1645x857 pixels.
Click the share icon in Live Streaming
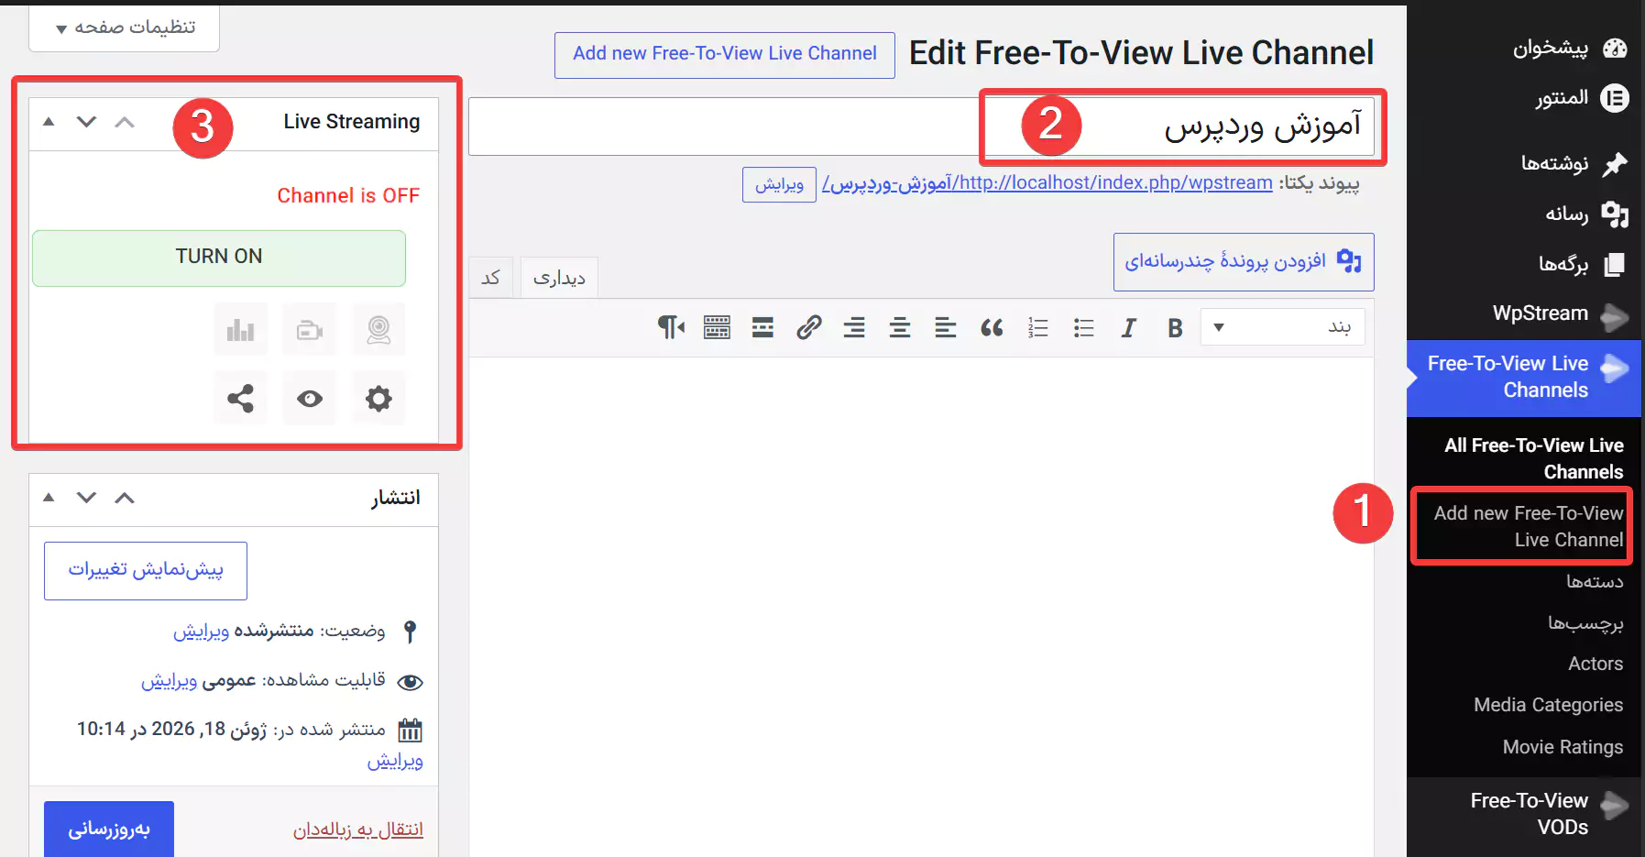pyautogui.click(x=240, y=398)
